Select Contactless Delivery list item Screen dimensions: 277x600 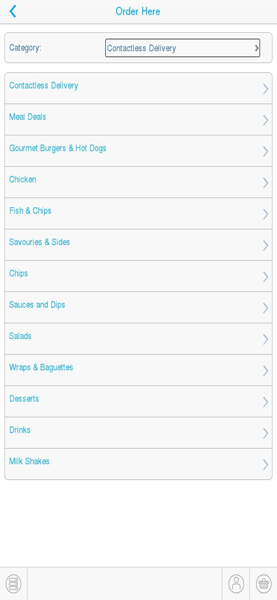[x=43, y=85]
